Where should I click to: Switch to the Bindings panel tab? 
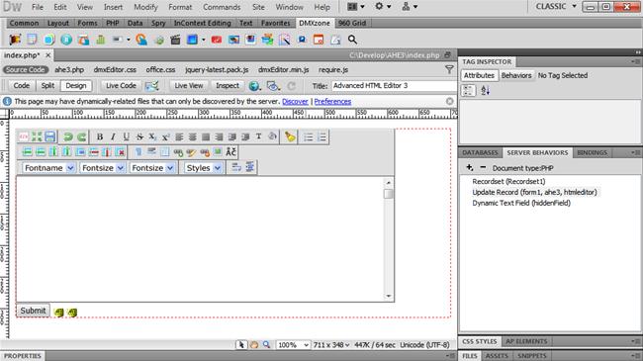[593, 152]
